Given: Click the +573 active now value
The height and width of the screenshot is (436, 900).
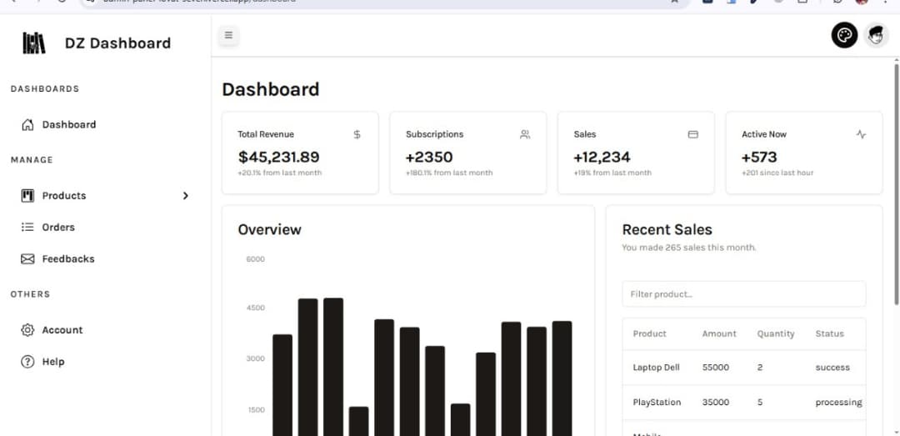Looking at the screenshot, I should pos(759,157).
